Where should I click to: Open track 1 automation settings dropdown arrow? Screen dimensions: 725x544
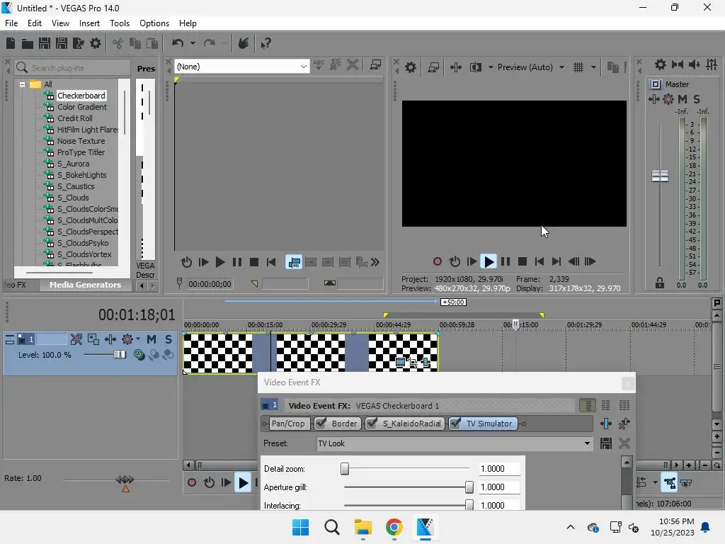click(138, 339)
